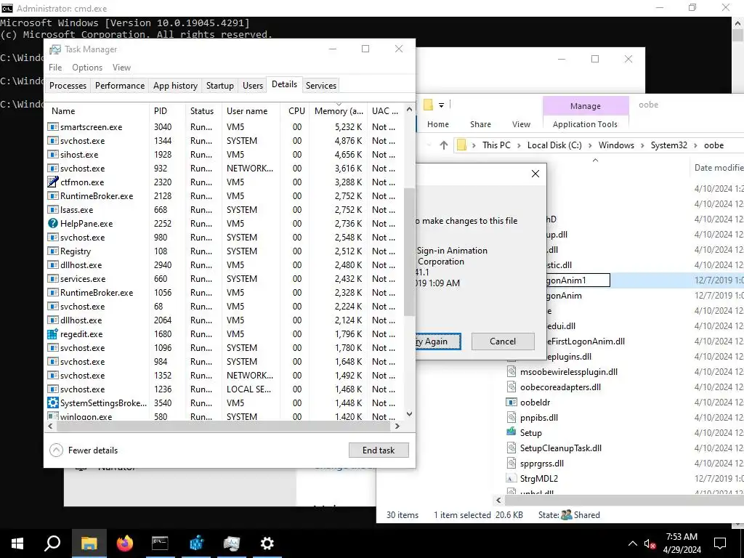Open the Explorer Home ribbon tab
This screenshot has width=744, height=558.
(x=437, y=124)
